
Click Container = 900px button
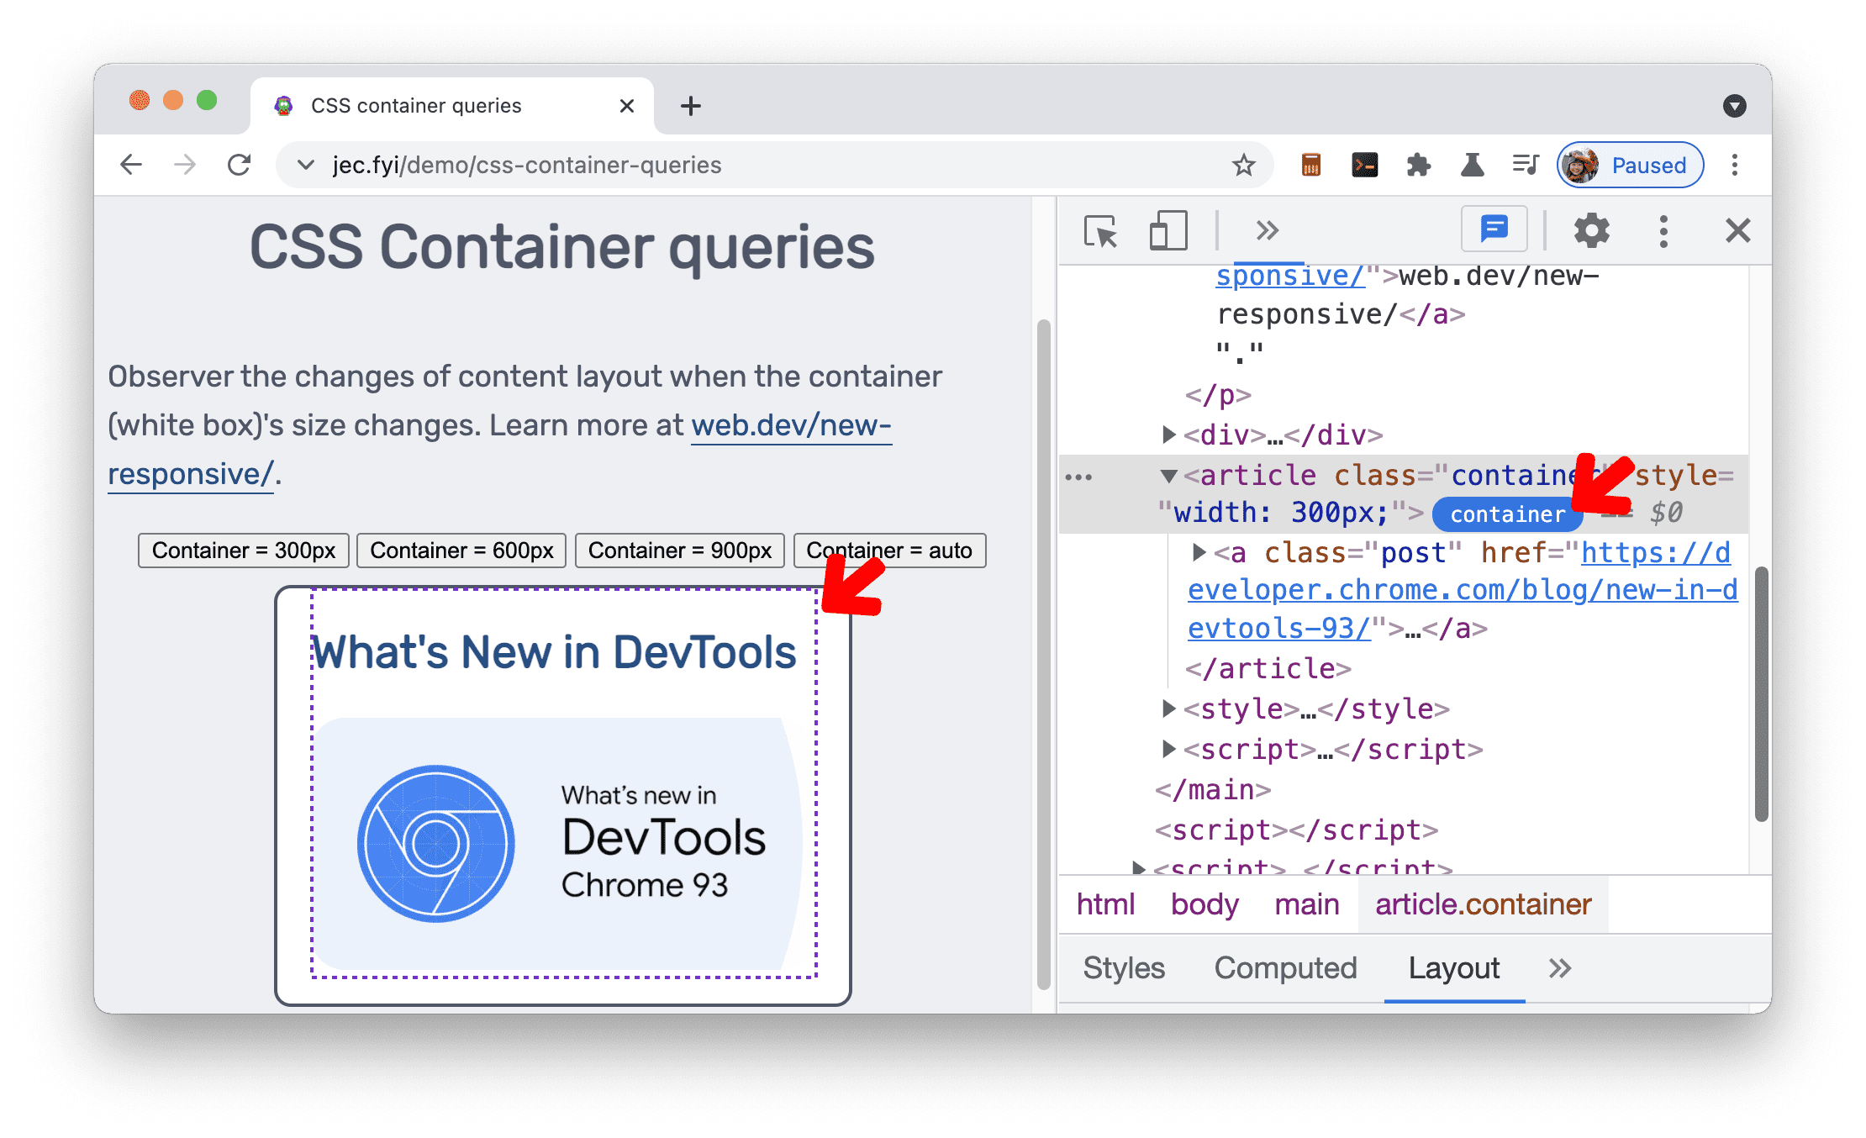pos(678,549)
